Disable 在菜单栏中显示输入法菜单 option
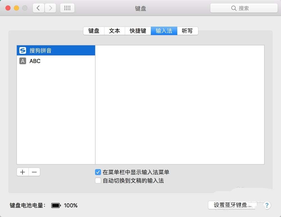 click(x=98, y=172)
